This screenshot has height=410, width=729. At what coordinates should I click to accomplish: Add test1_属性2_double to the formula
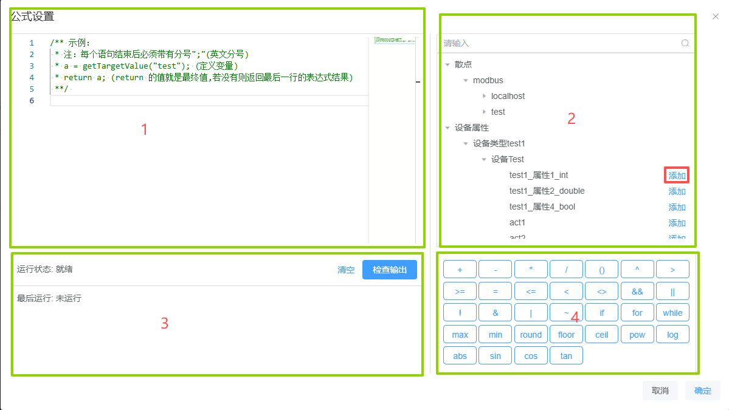677,191
